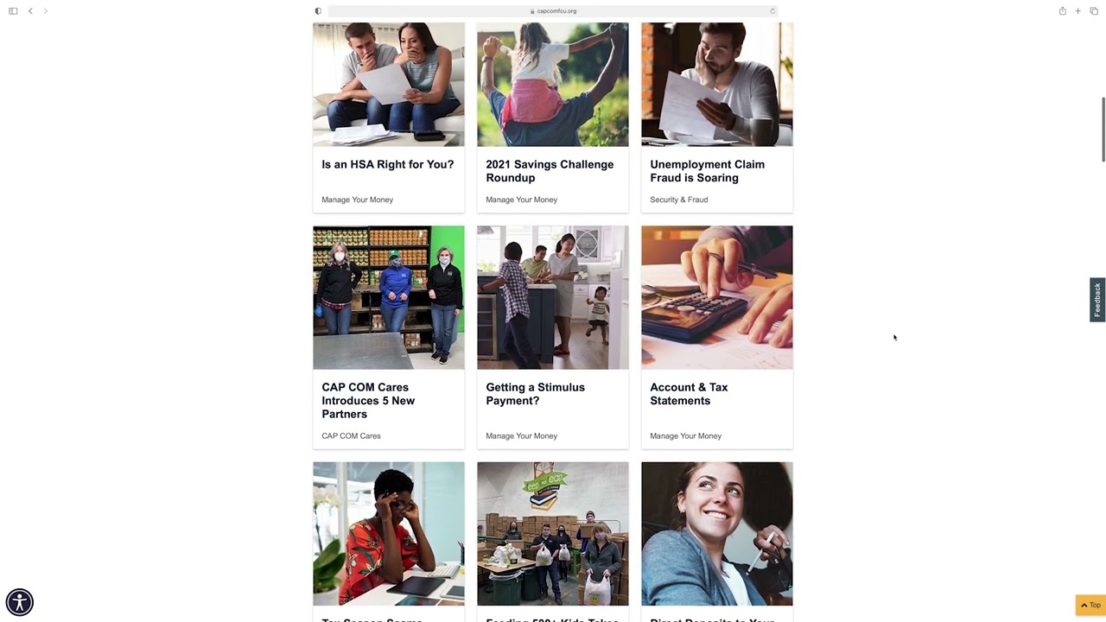
Task: Open the accessibility options icon
Action: pos(20,602)
